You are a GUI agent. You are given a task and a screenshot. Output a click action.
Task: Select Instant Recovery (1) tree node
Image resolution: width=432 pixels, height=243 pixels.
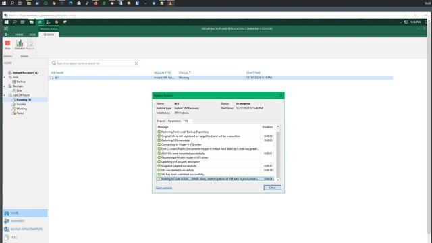(26, 72)
